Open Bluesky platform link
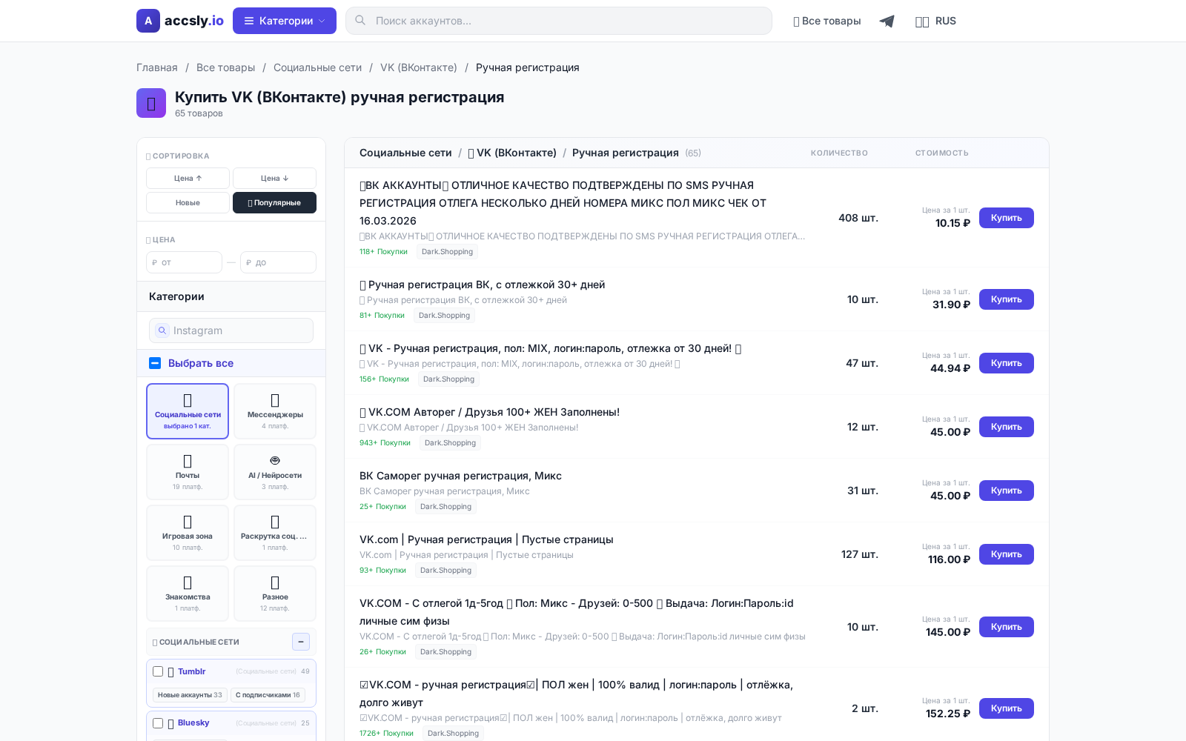The height and width of the screenshot is (741, 1186). (193, 722)
